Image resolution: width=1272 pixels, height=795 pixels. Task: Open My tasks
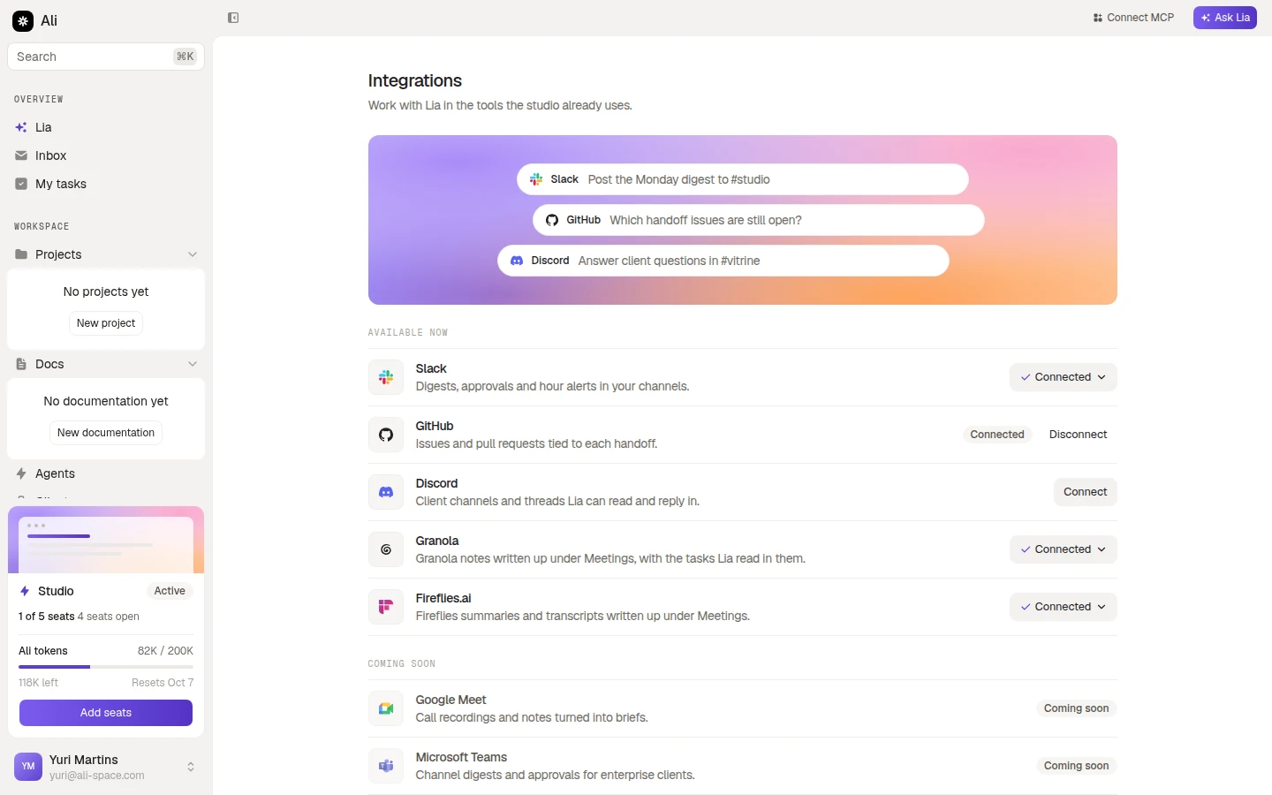[106, 184]
